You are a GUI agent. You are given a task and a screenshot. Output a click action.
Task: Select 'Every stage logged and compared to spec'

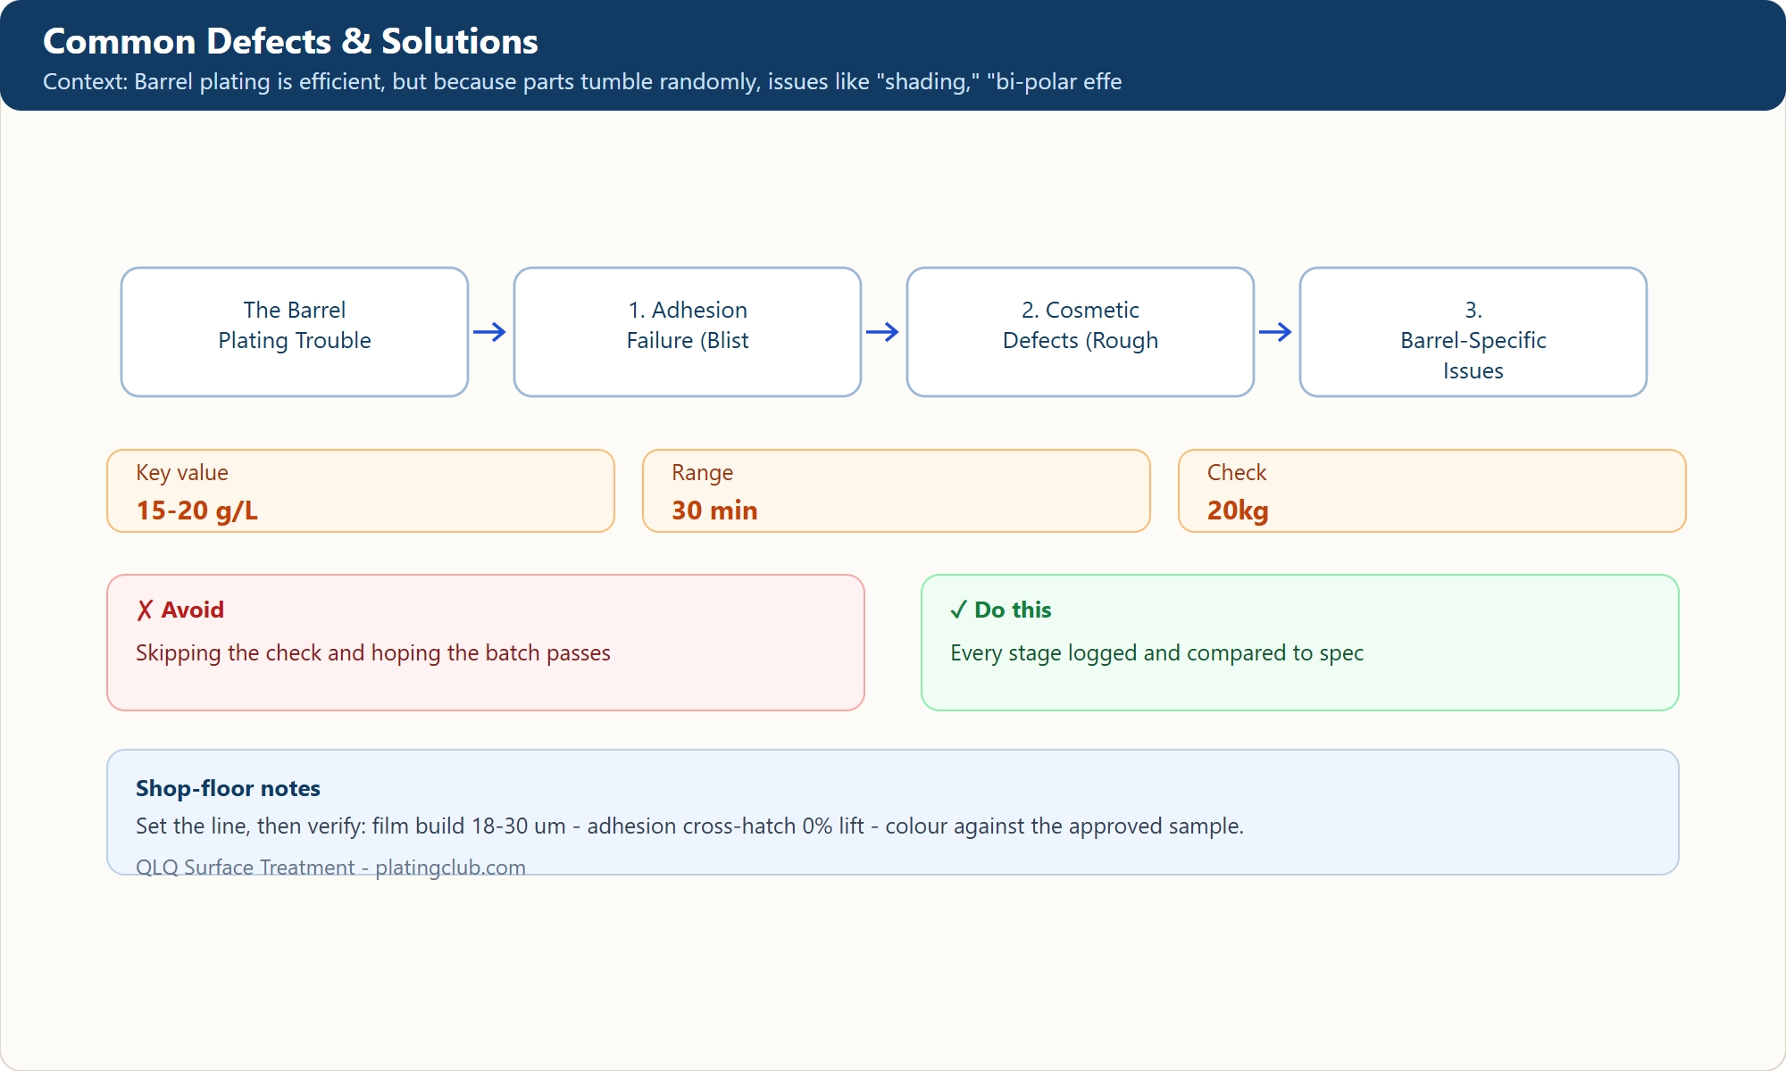(x=1156, y=652)
